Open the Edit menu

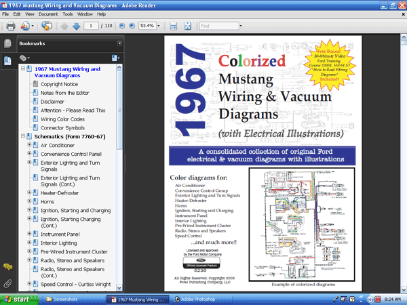pos(17,14)
